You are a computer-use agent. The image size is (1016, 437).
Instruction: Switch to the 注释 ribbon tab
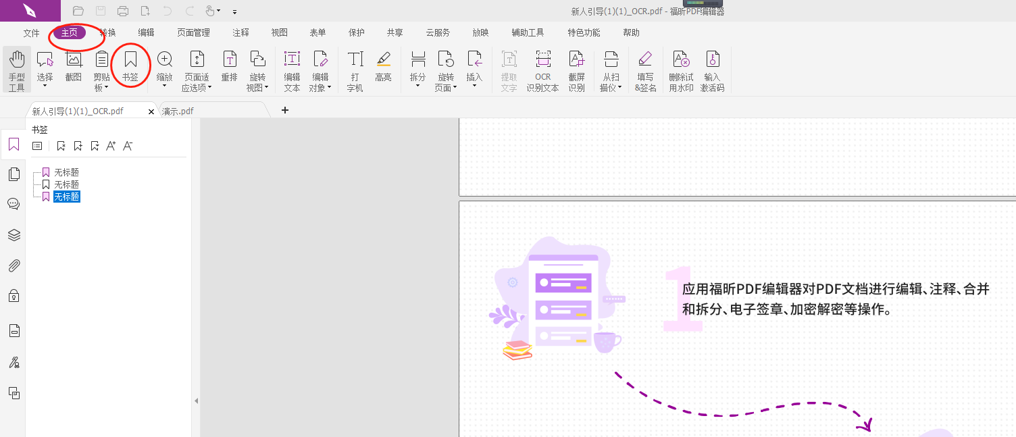[240, 32]
